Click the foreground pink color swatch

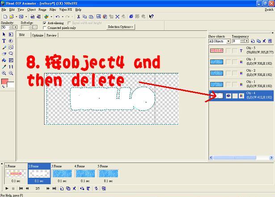(x=5, y=82)
